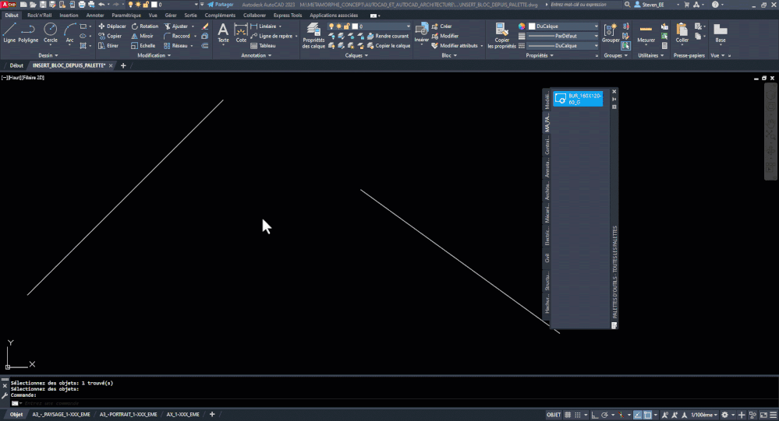Click the Mesurer tool
The height and width of the screenshot is (421, 779).
[646, 33]
